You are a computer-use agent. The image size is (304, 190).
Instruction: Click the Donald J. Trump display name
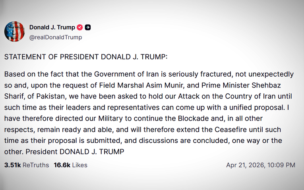coord(52,27)
